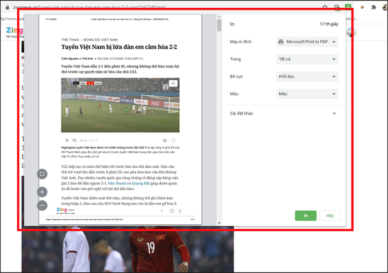Open the Trang pages dropdown
388x273 pixels.
point(307,59)
